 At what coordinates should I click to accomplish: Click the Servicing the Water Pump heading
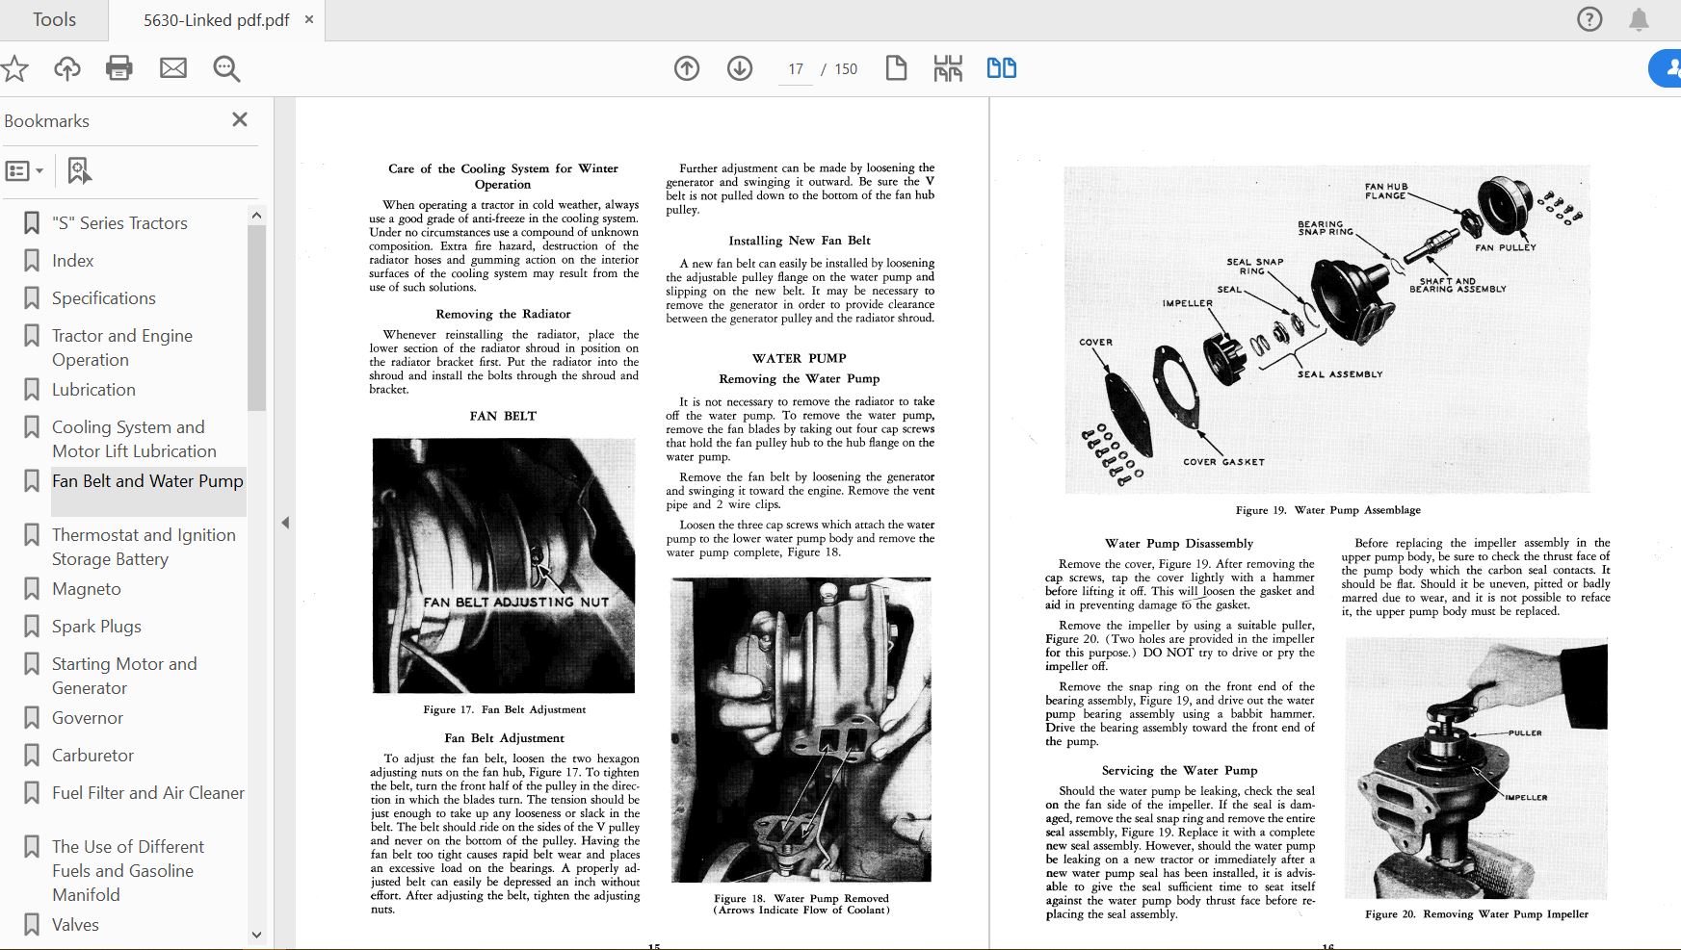pyautogui.click(x=1179, y=771)
